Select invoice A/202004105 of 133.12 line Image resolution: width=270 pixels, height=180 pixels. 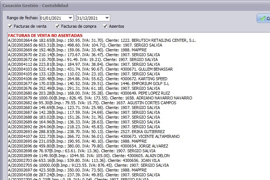click(84, 74)
